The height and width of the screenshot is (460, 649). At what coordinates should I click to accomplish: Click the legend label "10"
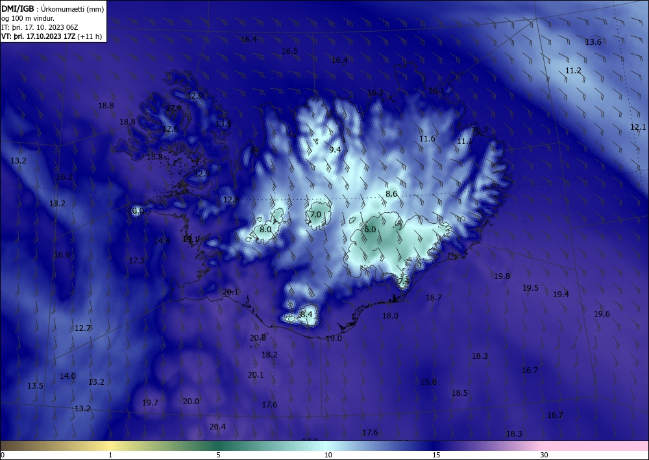tap(328, 455)
